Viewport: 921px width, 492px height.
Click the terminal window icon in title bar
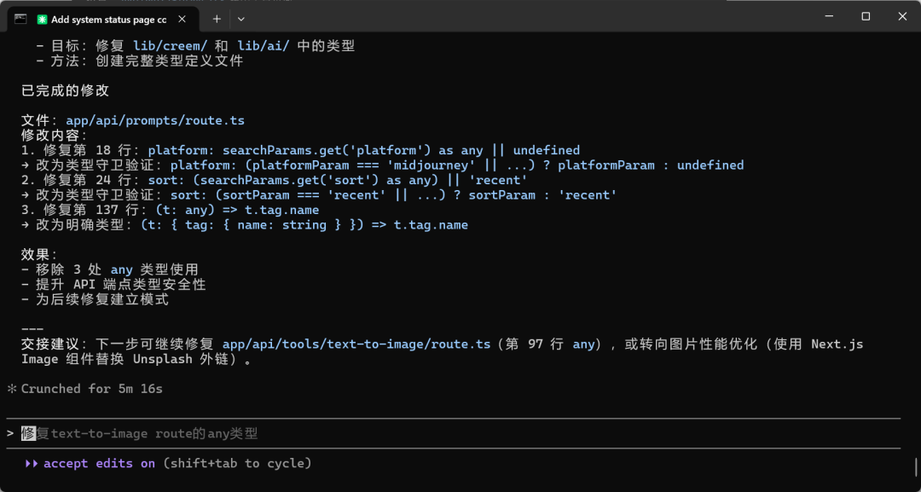pyautogui.click(x=20, y=18)
